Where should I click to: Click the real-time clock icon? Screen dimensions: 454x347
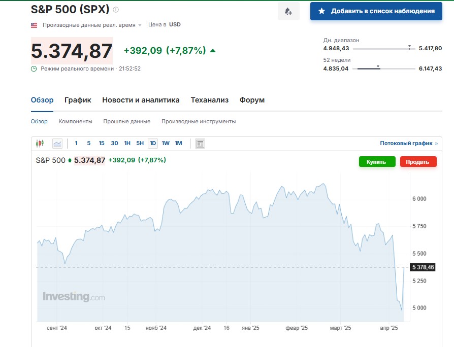(34, 69)
